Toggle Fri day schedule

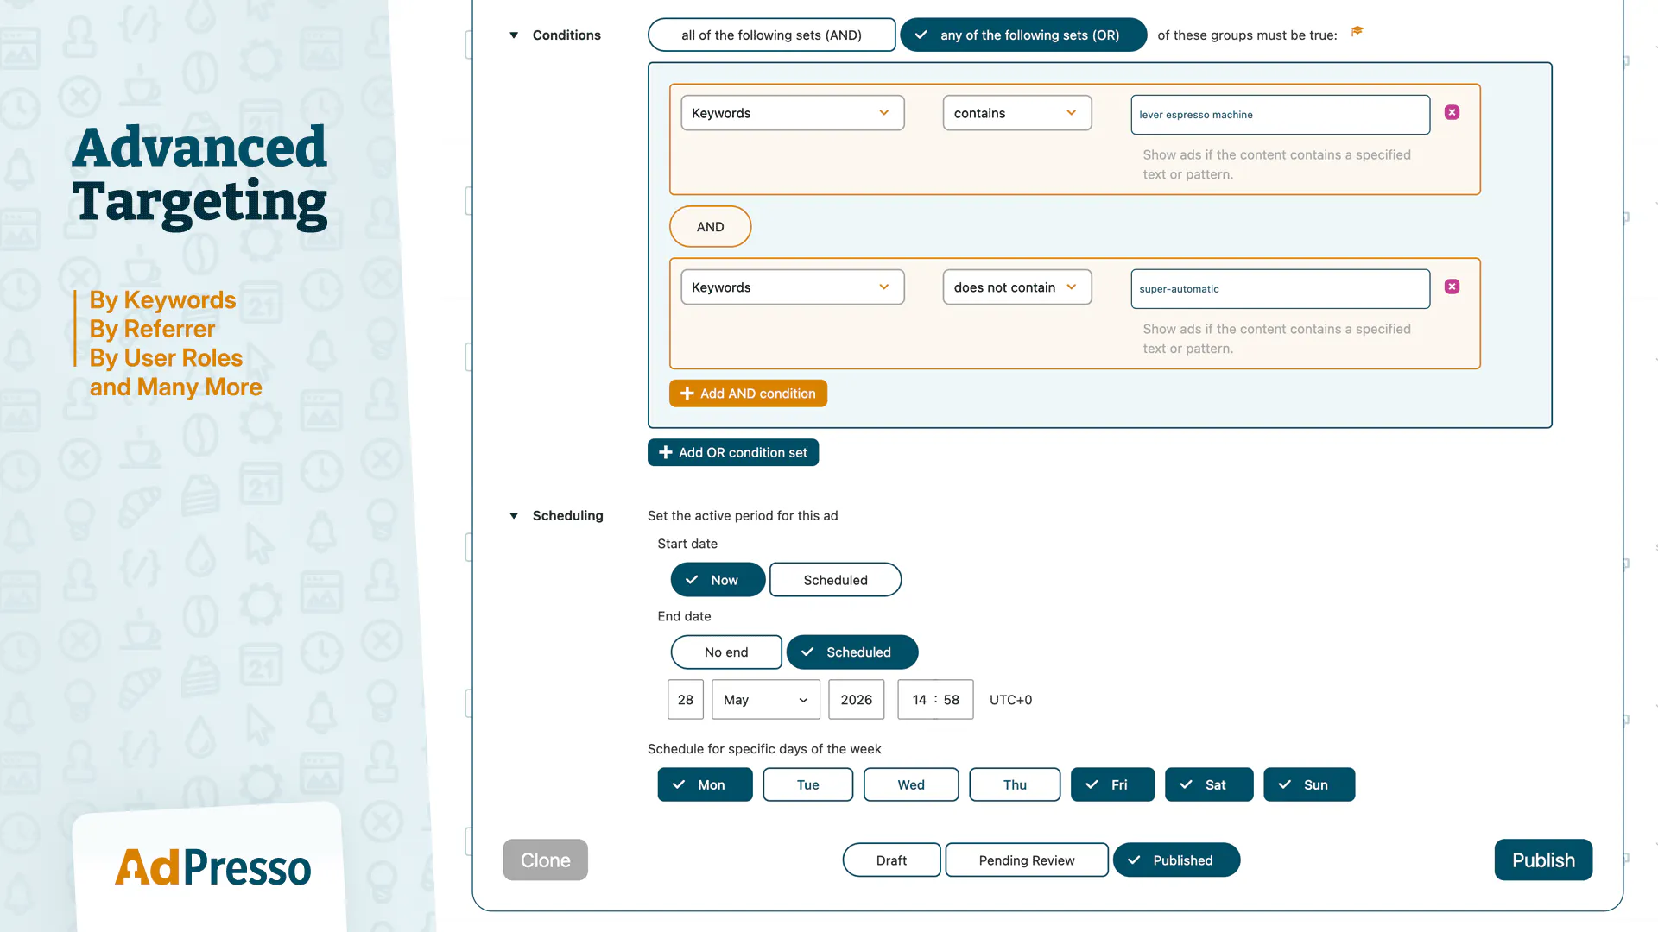coord(1112,785)
